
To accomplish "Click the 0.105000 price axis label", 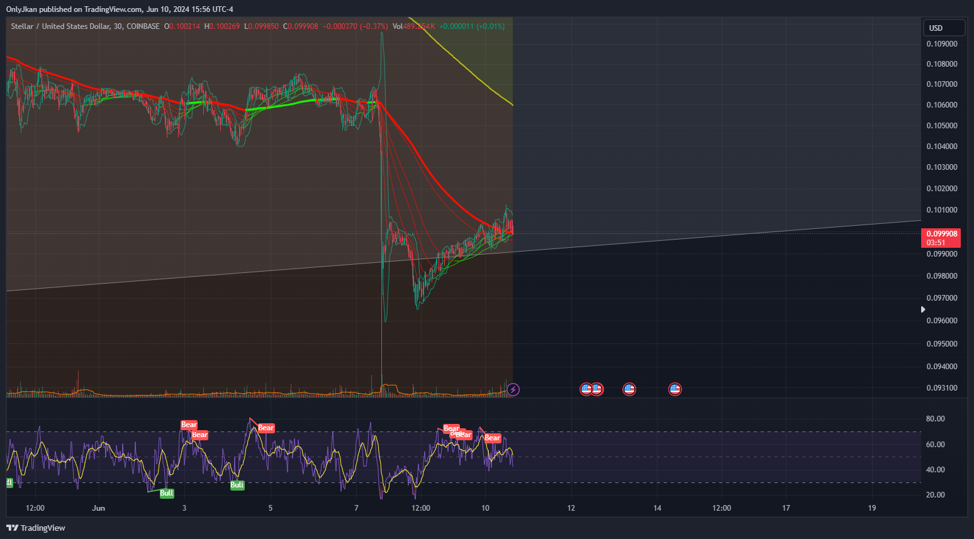I will coord(942,126).
